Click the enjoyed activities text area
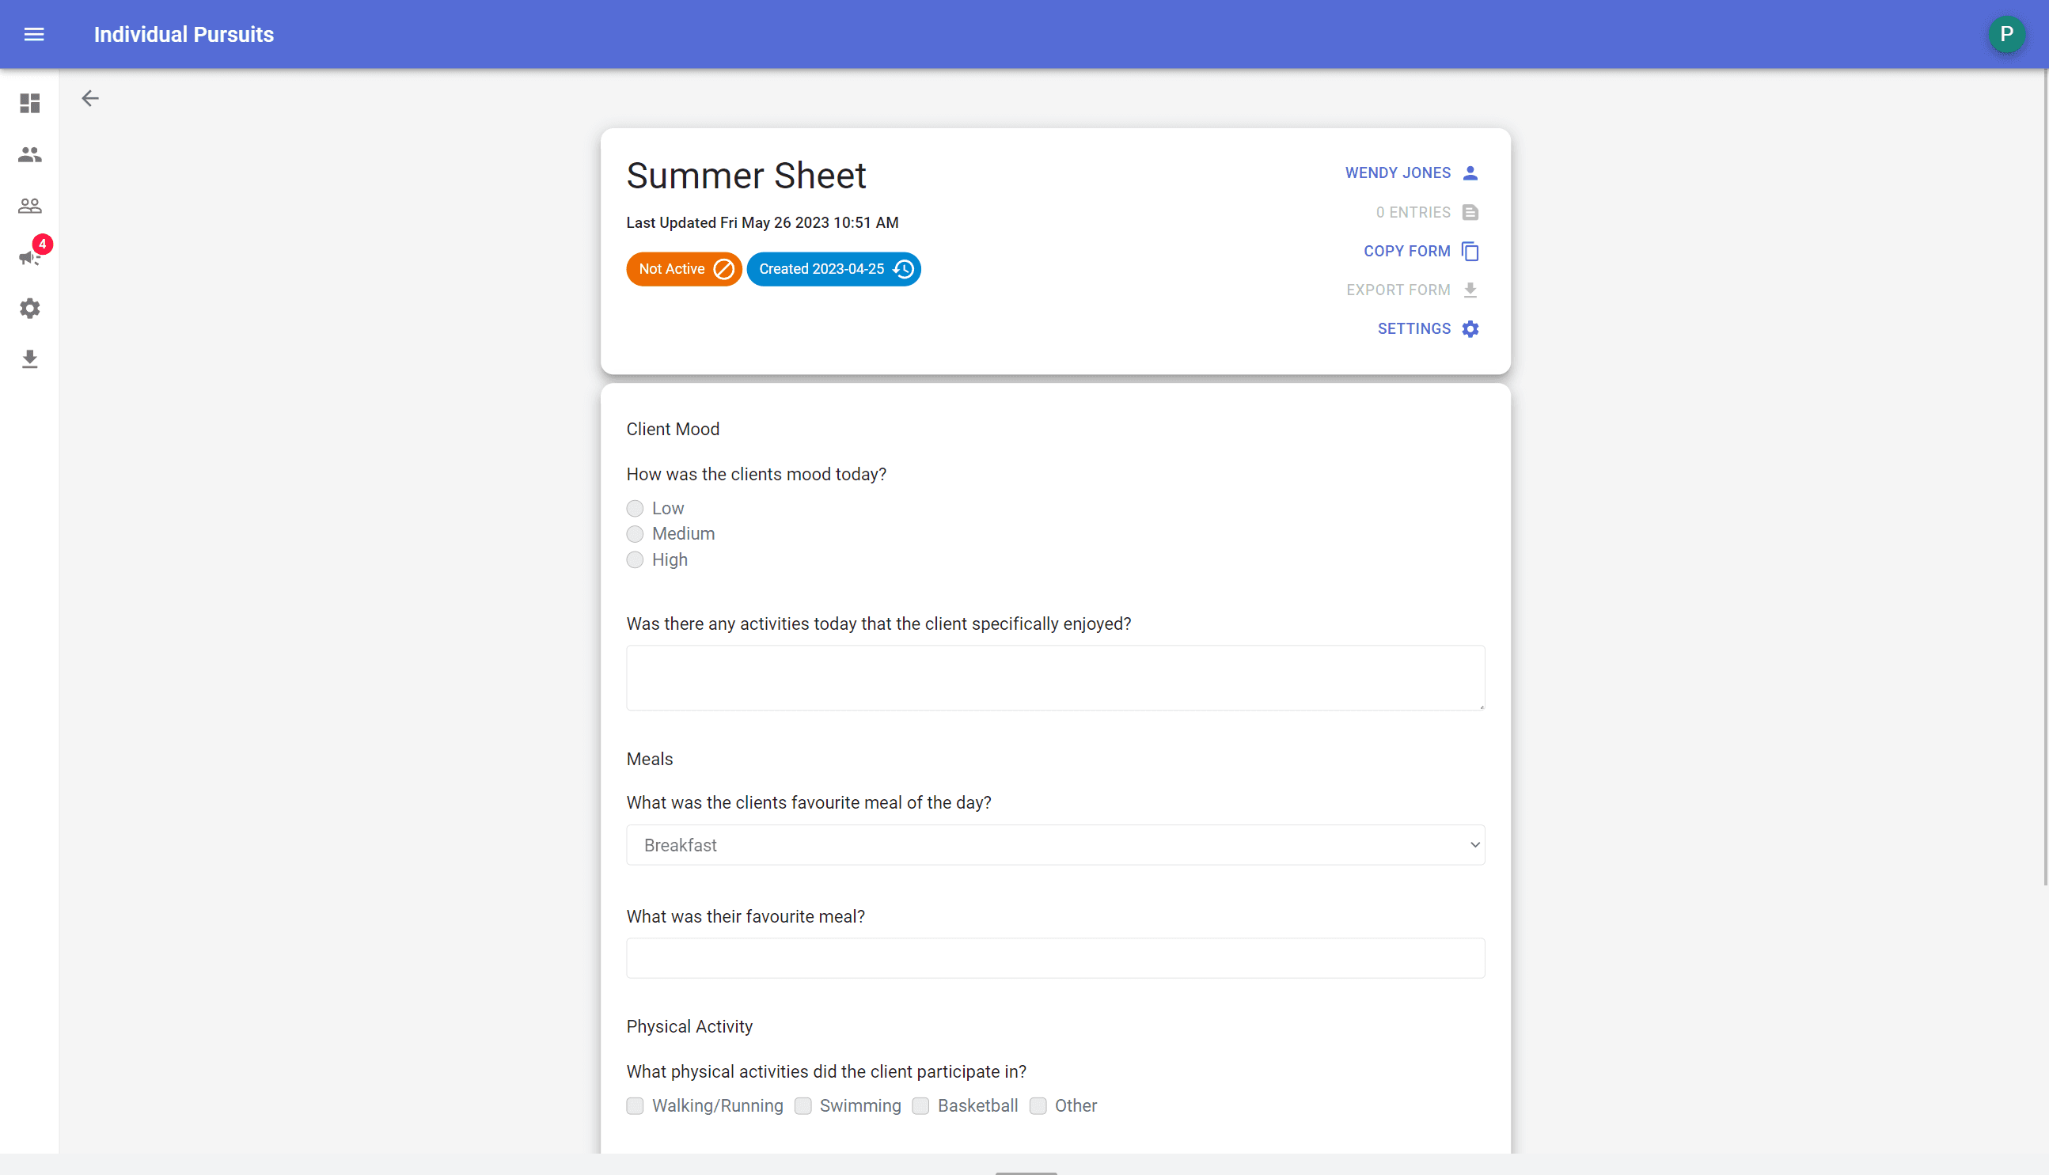 (x=1055, y=678)
